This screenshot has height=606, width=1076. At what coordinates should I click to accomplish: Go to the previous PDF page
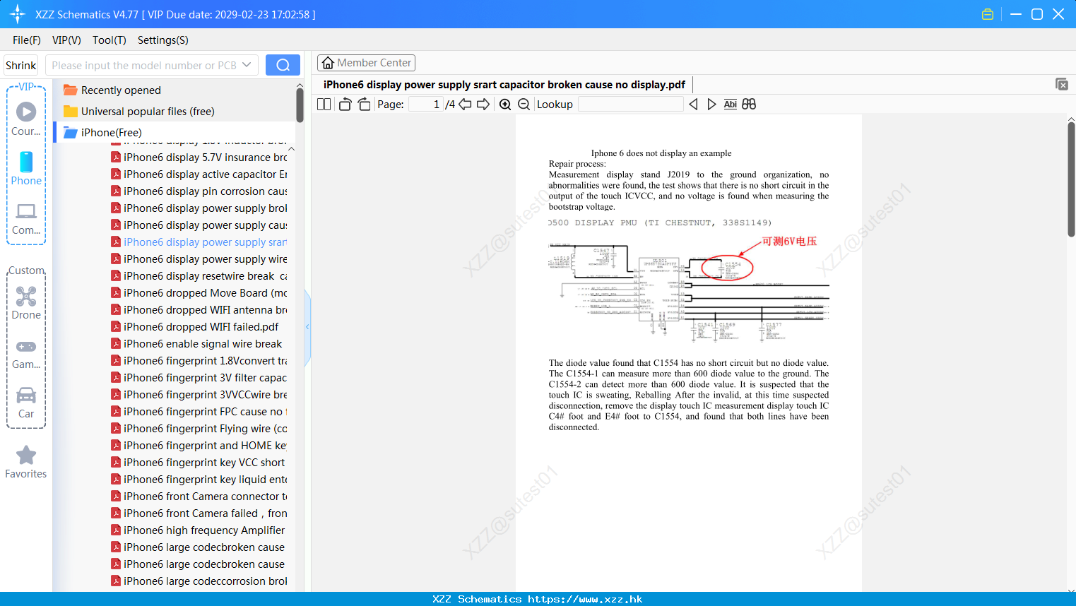click(x=465, y=104)
